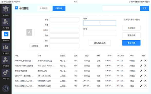The width and height of the screenshot is (151, 94).
Task: Focus the ISBN input field
Action: [100, 23]
